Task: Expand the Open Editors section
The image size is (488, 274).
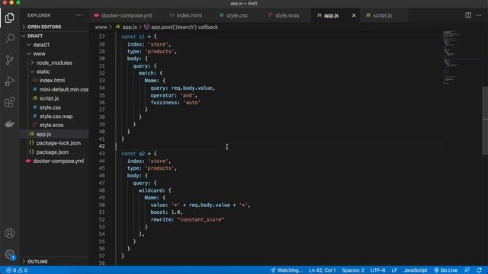Action: point(54,27)
